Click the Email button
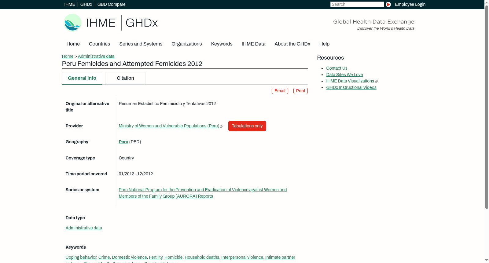489x263 pixels. (280, 91)
